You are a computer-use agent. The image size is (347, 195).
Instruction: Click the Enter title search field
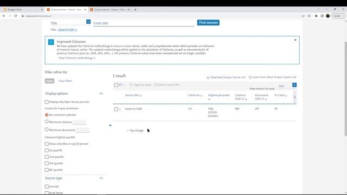tap(144, 23)
